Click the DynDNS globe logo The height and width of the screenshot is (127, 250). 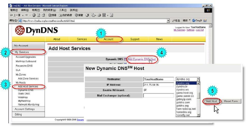point(20,30)
